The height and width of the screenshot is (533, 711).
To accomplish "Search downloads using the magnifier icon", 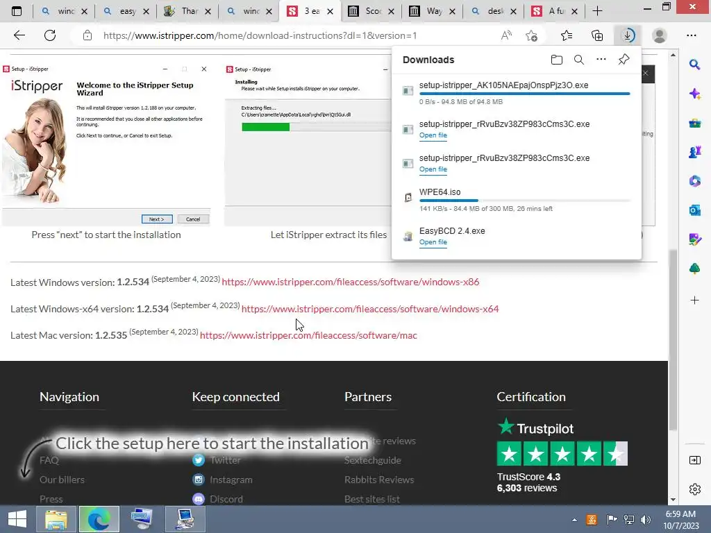I will 578,60.
